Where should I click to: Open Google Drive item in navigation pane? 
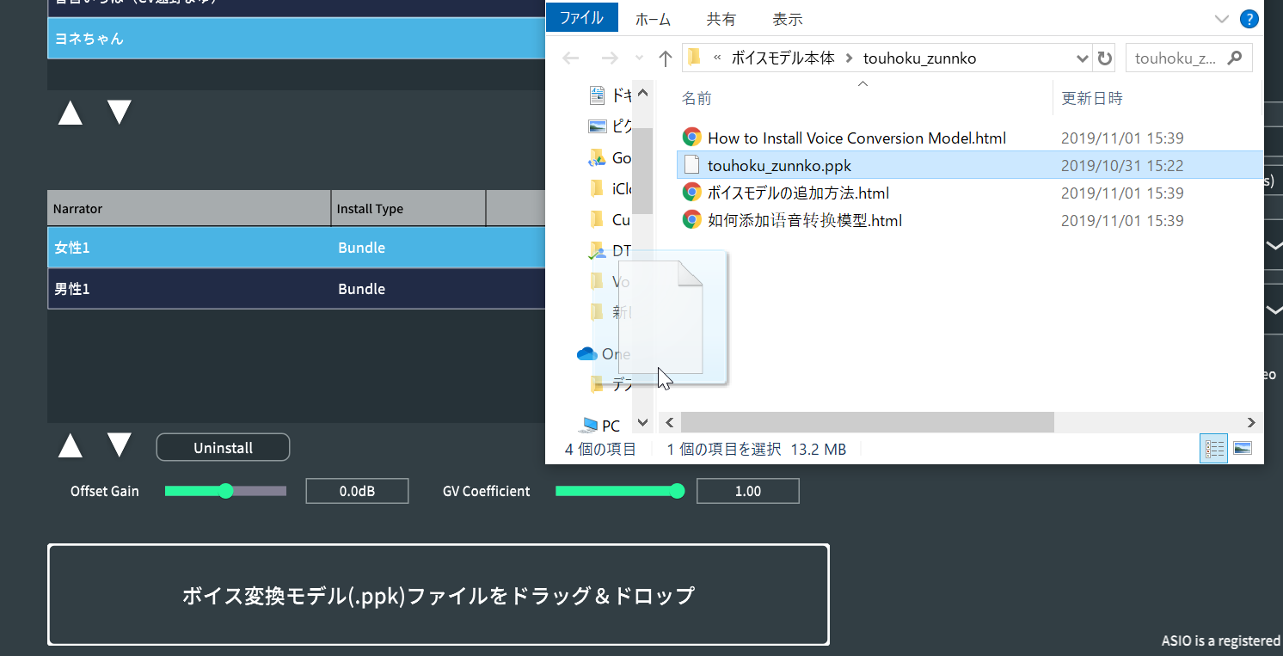coord(611,157)
